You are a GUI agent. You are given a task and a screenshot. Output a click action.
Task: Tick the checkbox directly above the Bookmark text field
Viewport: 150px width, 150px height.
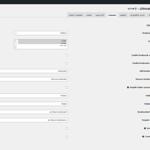pos(67,63)
